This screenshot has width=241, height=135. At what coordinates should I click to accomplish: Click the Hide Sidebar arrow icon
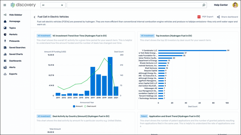(5, 15)
